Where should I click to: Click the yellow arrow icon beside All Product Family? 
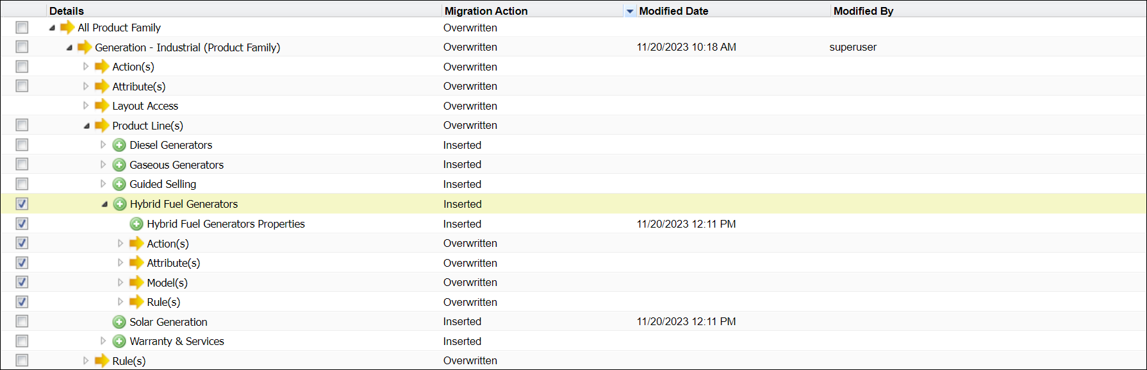67,28
